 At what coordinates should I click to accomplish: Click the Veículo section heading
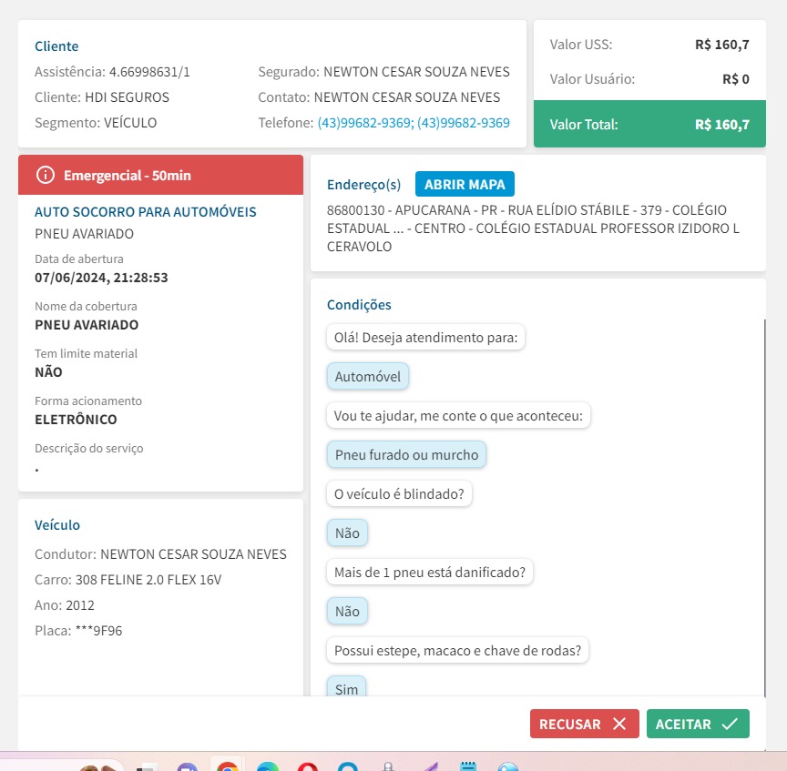[x=57, y=525]
